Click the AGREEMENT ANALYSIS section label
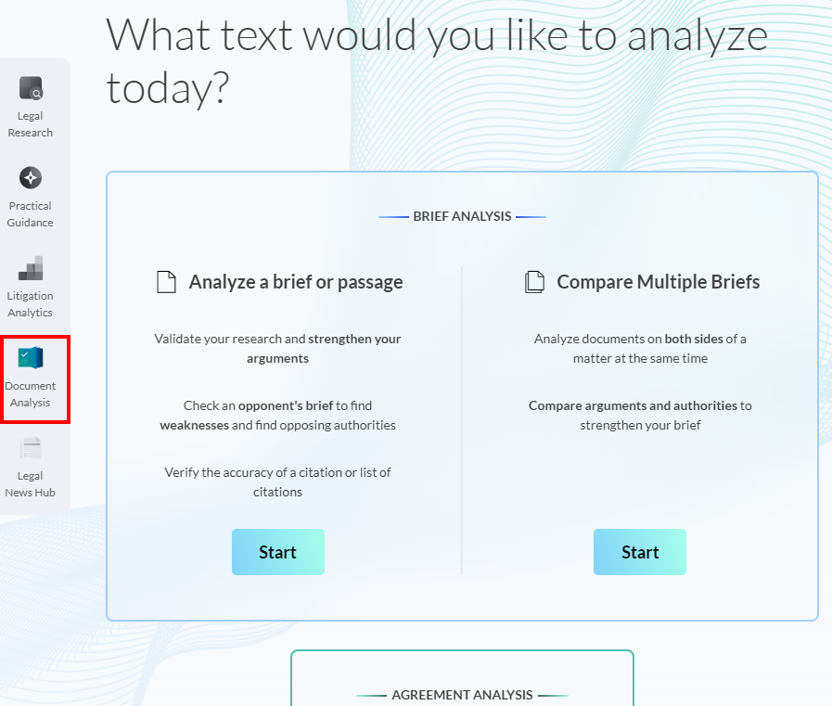The width and height of the screenshot is (832, 706). (x=462, y=694)
